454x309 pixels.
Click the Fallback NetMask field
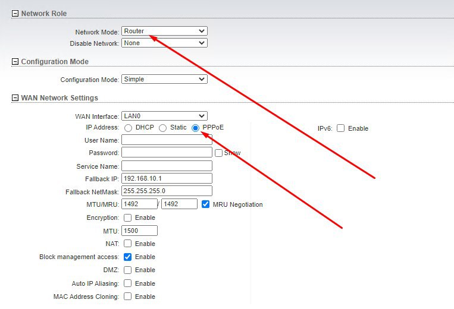tap(167, 191)
